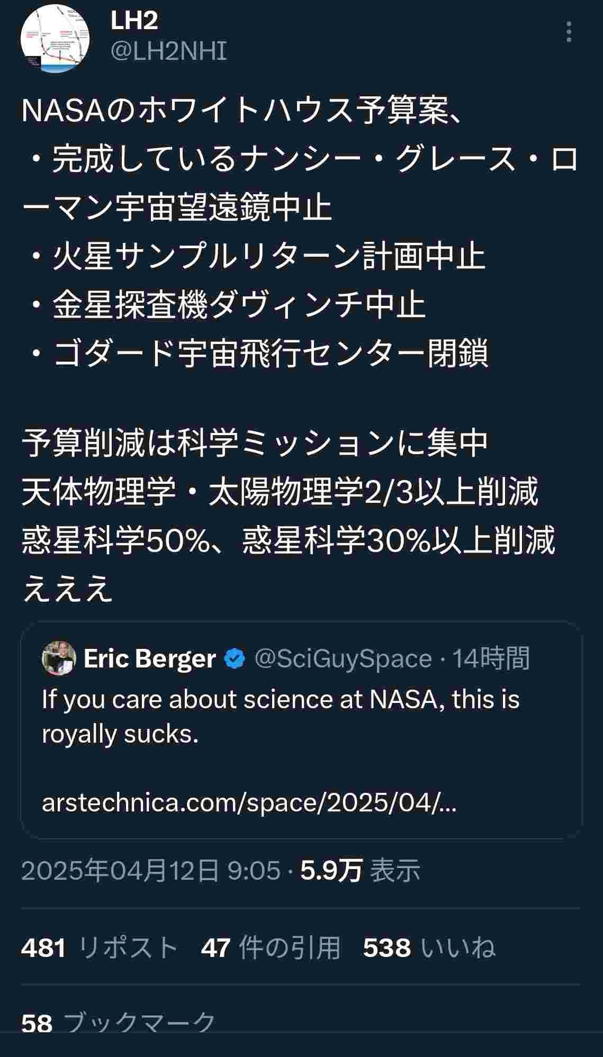Tap the 14時間 quoted post time
Viewport: 603px width, 1057px height.
pos(491,659)
